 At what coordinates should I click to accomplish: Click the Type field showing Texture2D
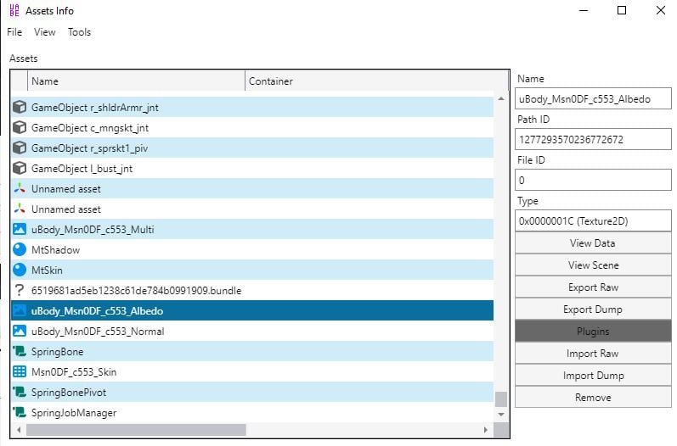tap(593, 220)
